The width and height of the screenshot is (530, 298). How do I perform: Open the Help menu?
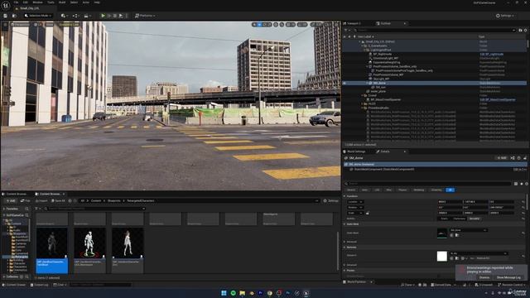(x=97, y=2)
